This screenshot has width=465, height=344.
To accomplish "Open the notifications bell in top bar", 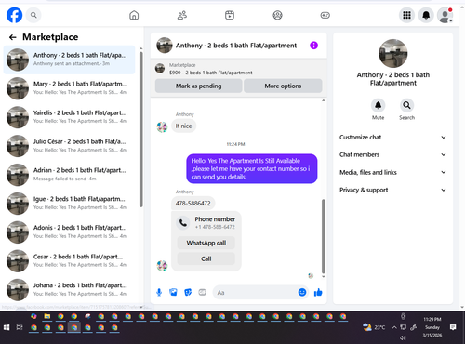I will pyautogui.click(x=426, y=15).
